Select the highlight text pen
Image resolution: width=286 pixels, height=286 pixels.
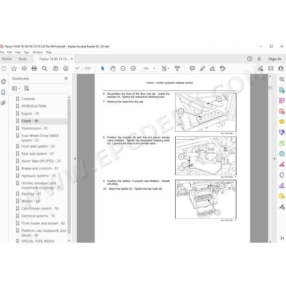point(202,68)
